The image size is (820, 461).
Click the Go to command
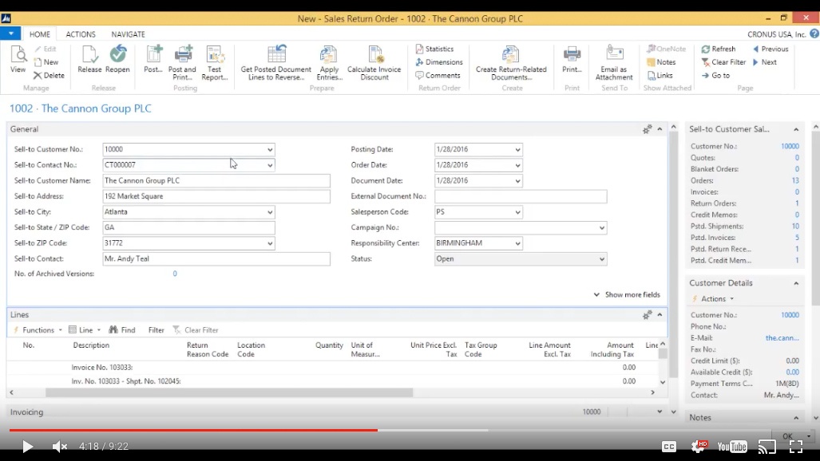(x=715, y=75)
